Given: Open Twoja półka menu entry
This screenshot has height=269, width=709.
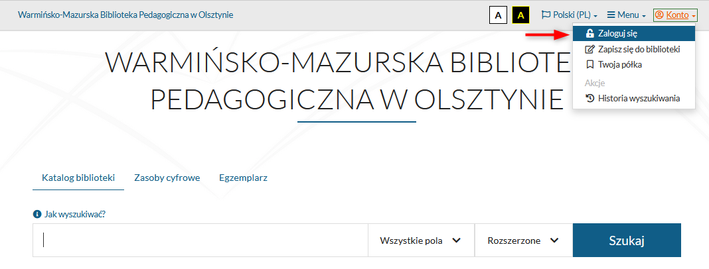Looking at the screenshot, I should click(x=633, y=64).
